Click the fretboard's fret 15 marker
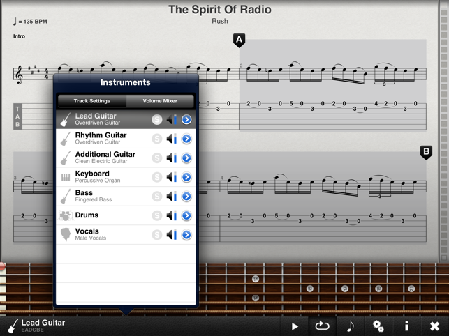449x336 pixels. [x=310, y=289]
